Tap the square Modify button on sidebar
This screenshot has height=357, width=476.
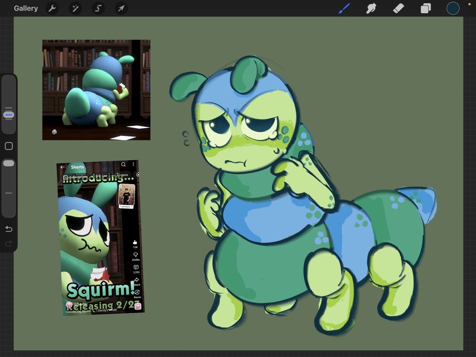[x=9, y=146]
